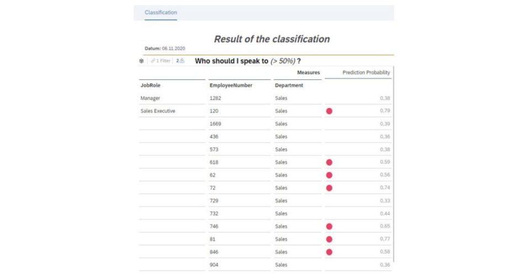Image resolution: width=530 pixels, height=278 pixels.
Task: Click the table's vertical scrollbar
Action: click(x=394, y=164)
